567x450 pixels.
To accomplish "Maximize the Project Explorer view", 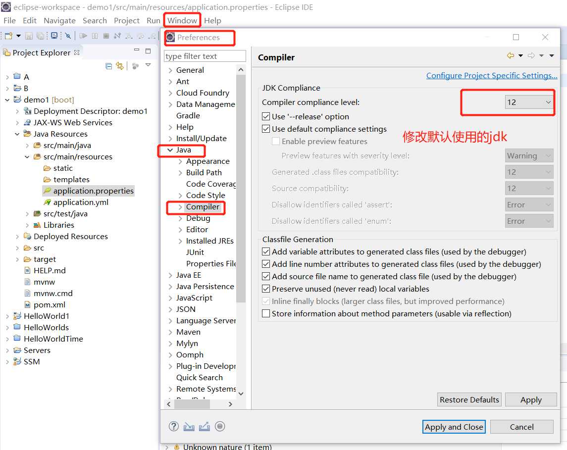I will coord(148,51).
